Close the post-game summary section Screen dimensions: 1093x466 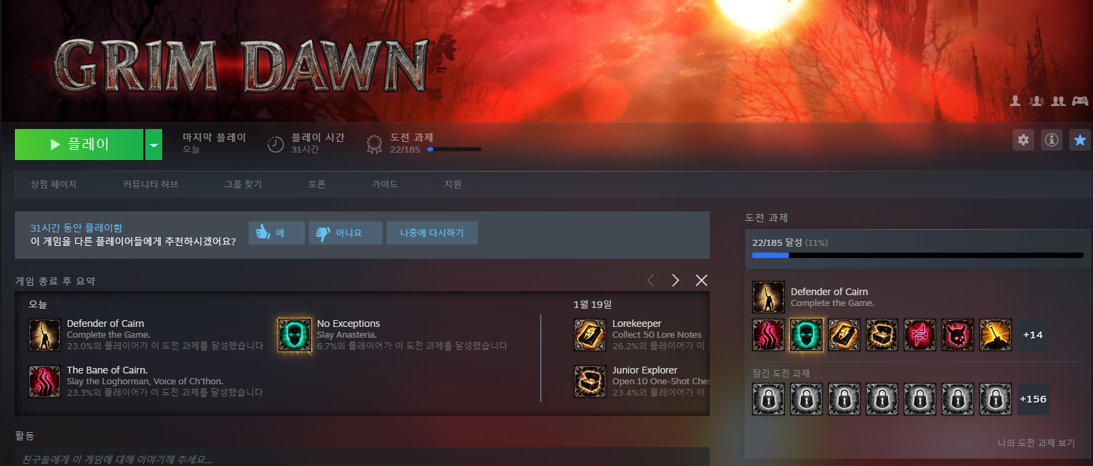(702, 280)
